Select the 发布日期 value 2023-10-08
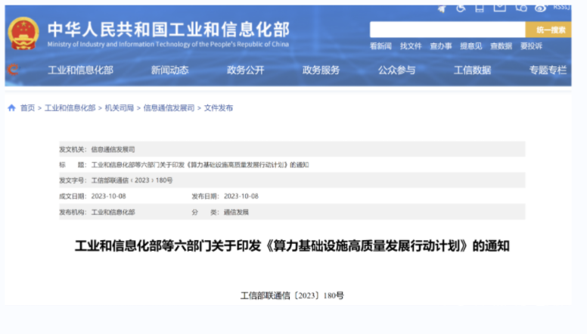This screenshot has width=587, height=334. click(241, 196)
